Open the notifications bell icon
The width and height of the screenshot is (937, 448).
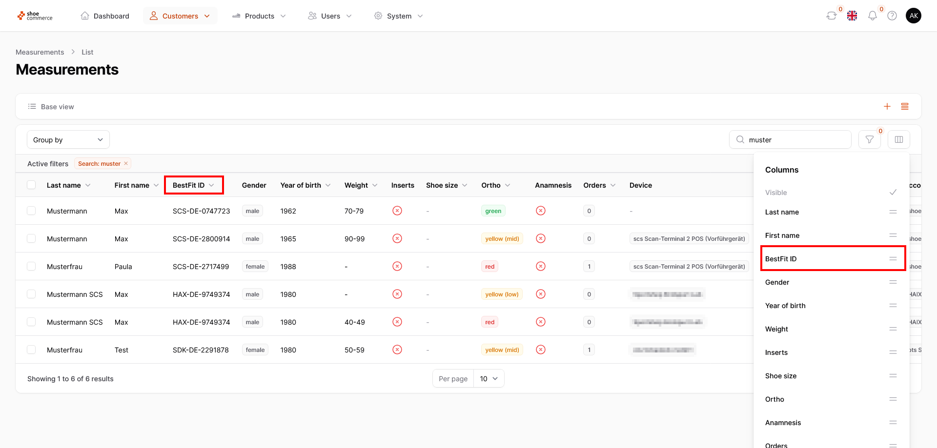(872, 16)
